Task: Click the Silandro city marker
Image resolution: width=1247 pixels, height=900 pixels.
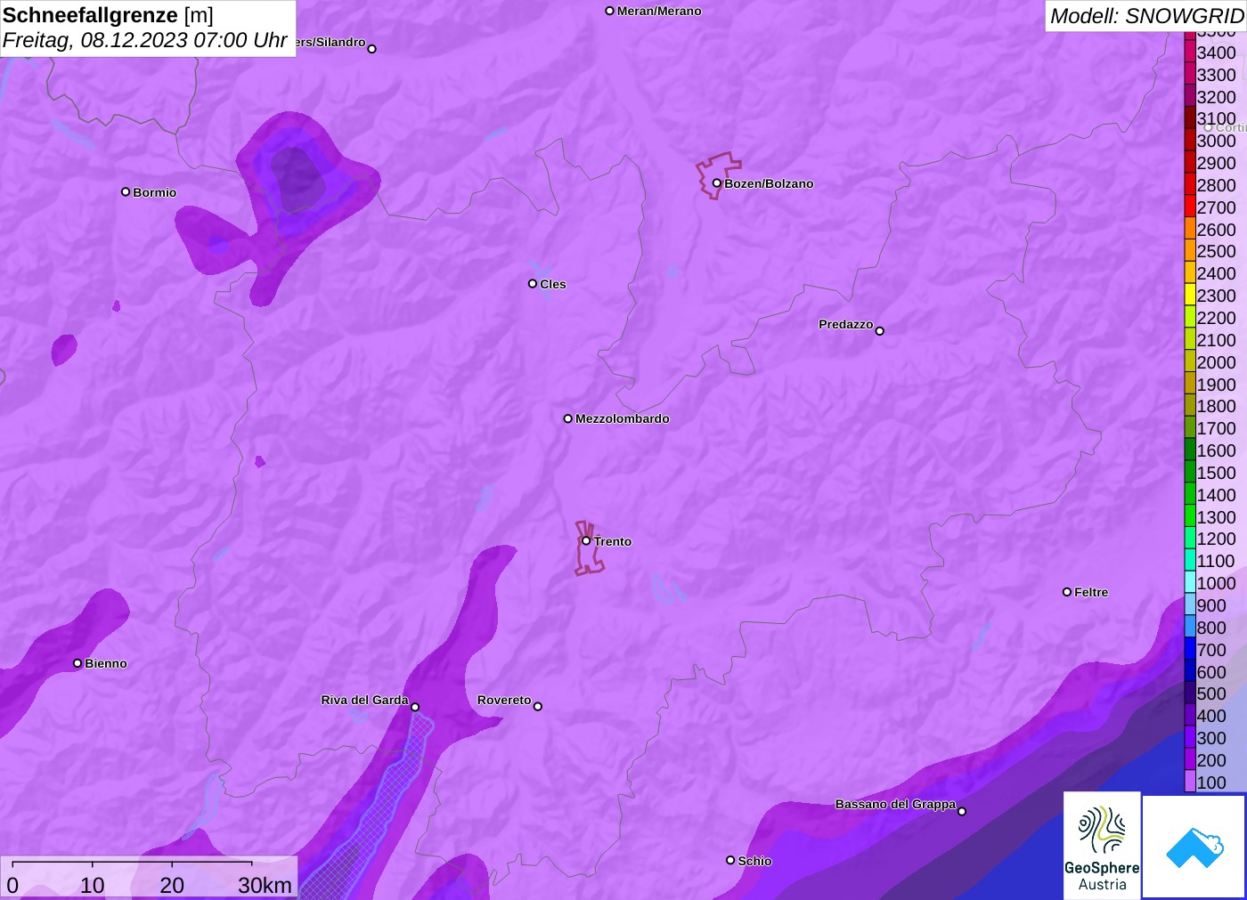Action: tap(371, 49)
